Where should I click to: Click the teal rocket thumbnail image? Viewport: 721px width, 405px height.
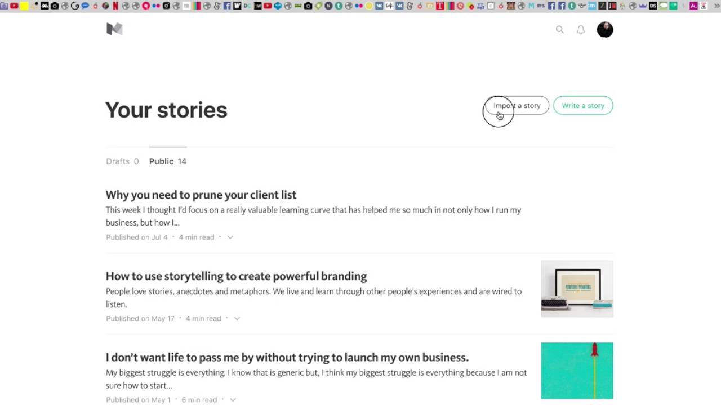577,370
